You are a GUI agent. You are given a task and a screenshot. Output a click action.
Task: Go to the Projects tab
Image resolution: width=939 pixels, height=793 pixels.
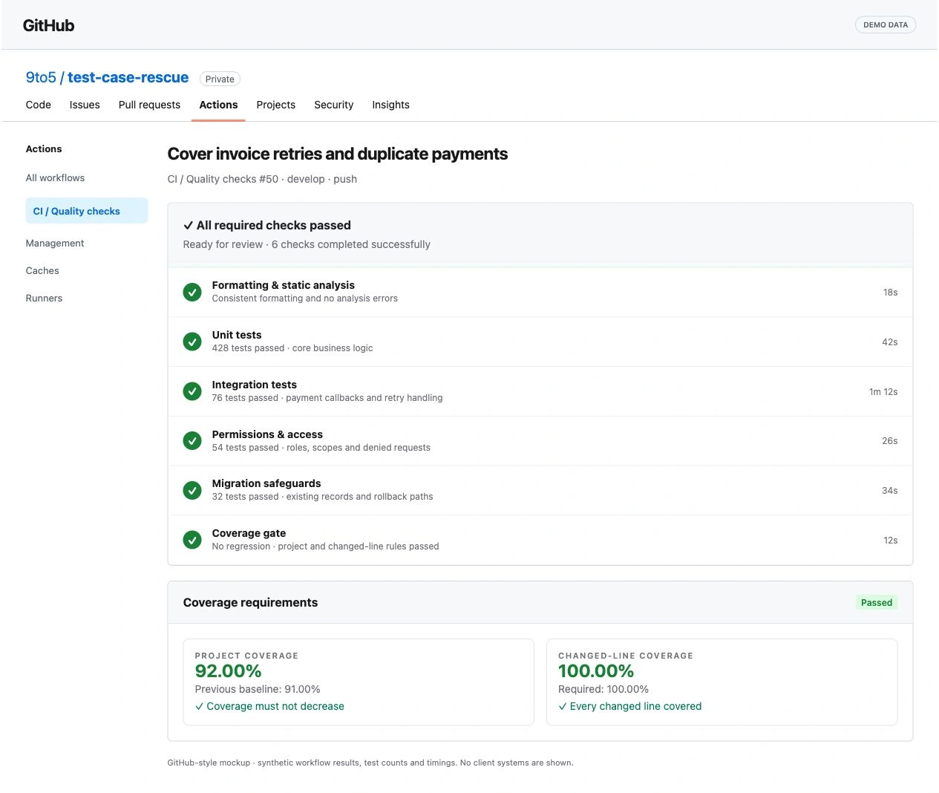pyautogui.click(x=276, y=105)
